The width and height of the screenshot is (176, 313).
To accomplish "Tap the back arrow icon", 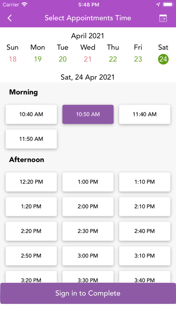I will click(9, 18).
